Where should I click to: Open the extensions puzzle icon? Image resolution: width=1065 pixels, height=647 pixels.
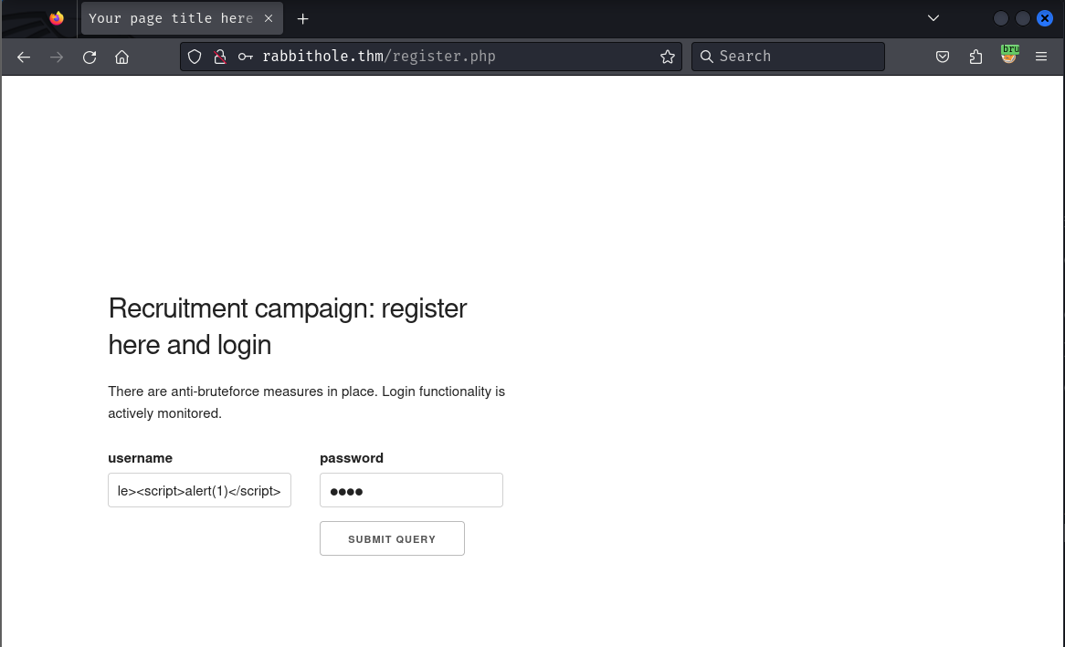coord(975,57)
